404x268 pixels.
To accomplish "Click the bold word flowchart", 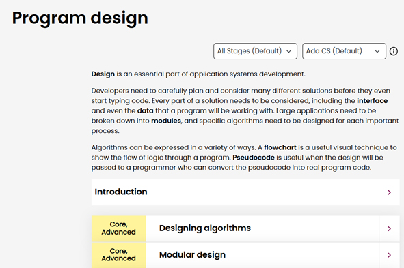I will pyautogui.click(x=280, y=147).
